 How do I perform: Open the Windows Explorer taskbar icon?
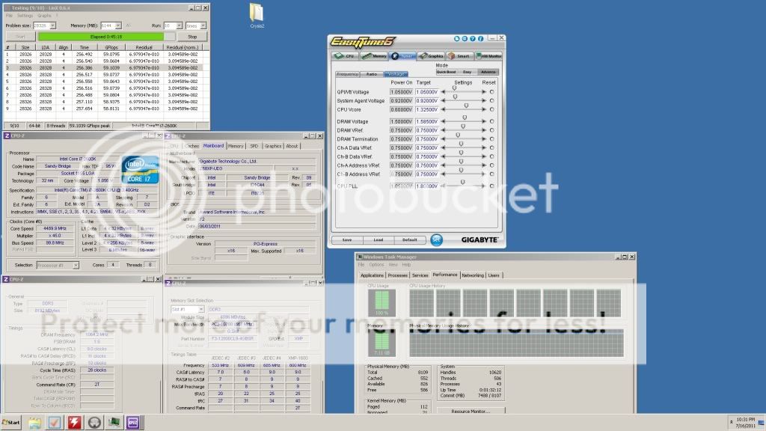(34, 422)
